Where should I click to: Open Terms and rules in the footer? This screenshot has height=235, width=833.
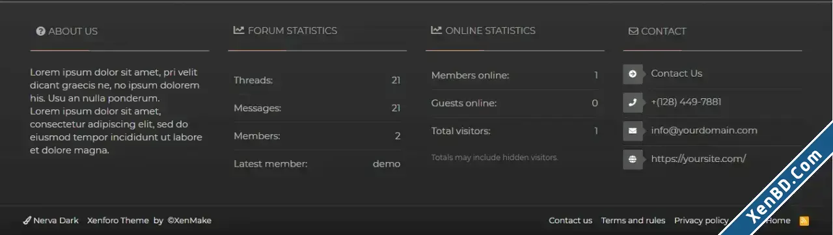633,221
